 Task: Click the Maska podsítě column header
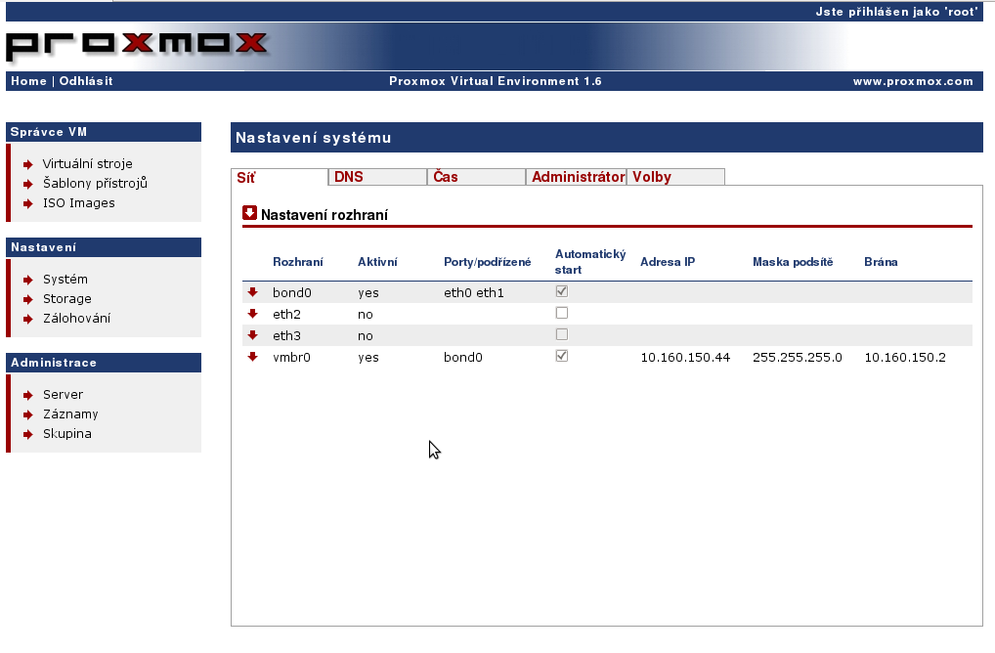tap(793, 262)
